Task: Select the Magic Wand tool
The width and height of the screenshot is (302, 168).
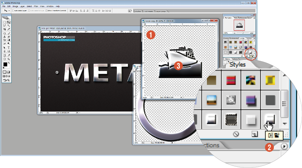Action: pos(9,26)
